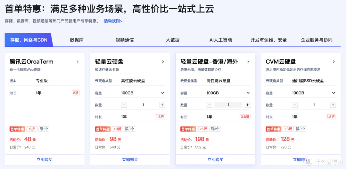Viewport: 346px width, 169px height.
Task: Click the 首单特惠 badge on OrcaTerm card
Action: pyautogui.click(x=17, y=129)
